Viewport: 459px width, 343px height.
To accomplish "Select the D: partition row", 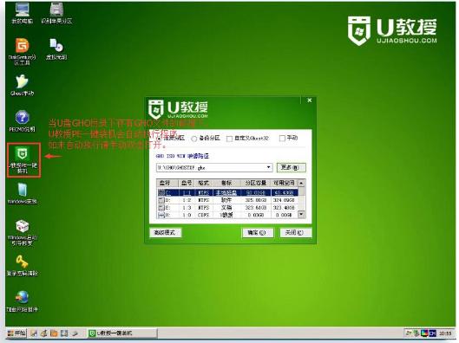I will [227, 200].
